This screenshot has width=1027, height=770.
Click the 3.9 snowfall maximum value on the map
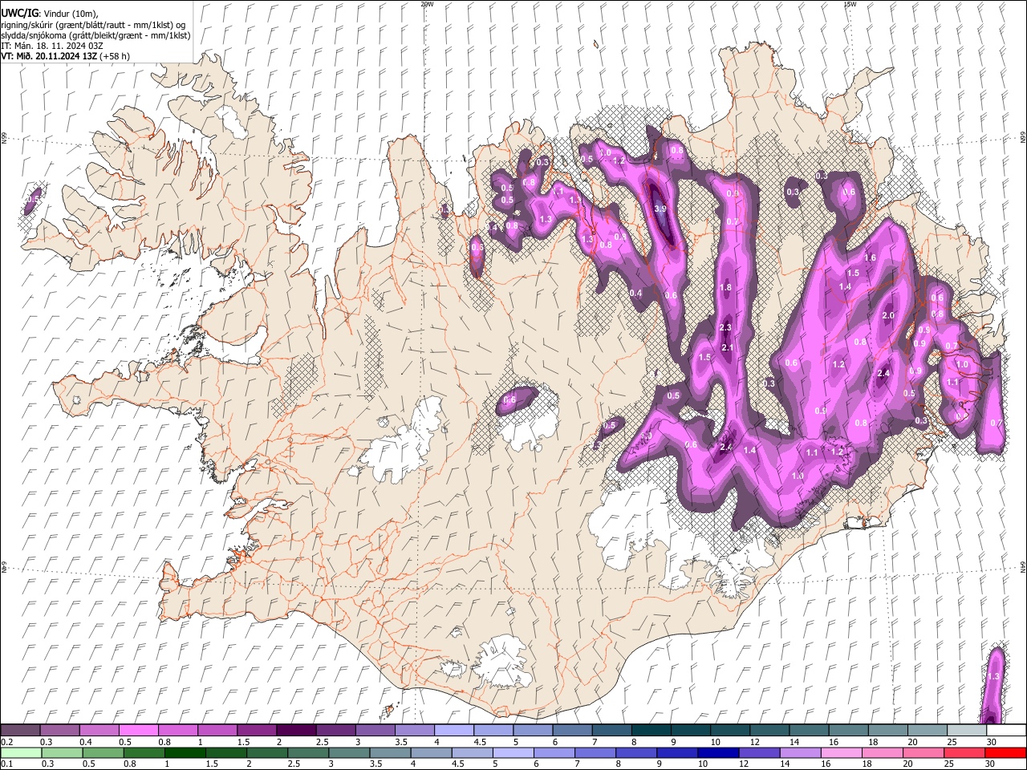tap(660, 209)
